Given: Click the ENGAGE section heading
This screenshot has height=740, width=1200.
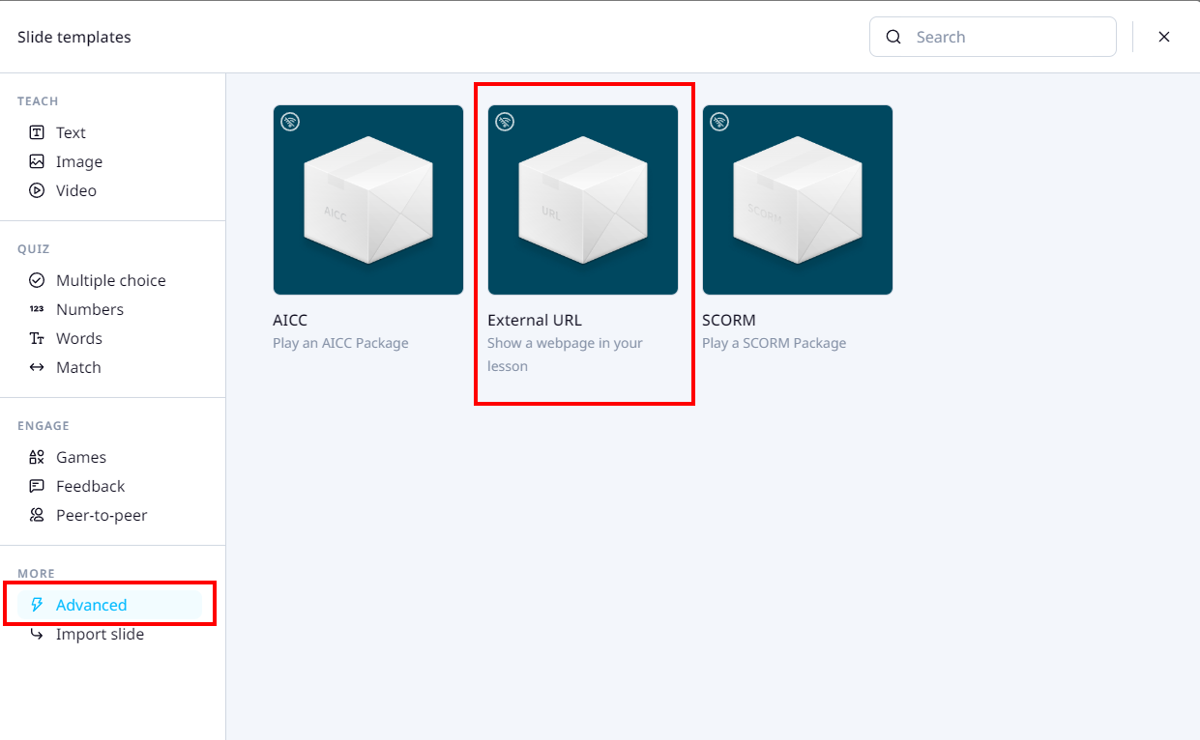Looking at the screenshot, I should click(x=44, y=425).
